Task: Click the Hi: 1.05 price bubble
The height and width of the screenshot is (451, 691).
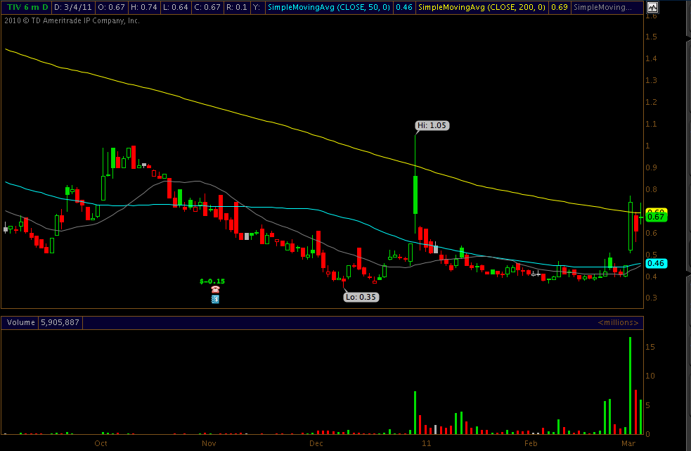Action: [x=432, y=125]
